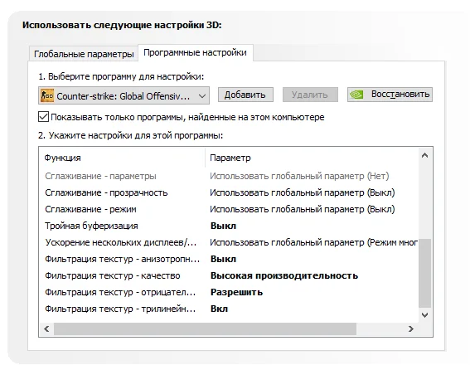Open the 'Разрешить' negative LOD setting

(236, 292)
